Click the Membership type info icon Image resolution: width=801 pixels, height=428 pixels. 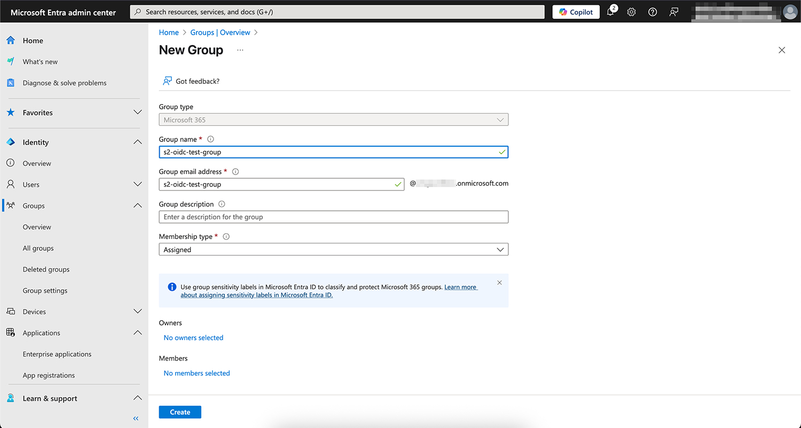tap(226, 236)
